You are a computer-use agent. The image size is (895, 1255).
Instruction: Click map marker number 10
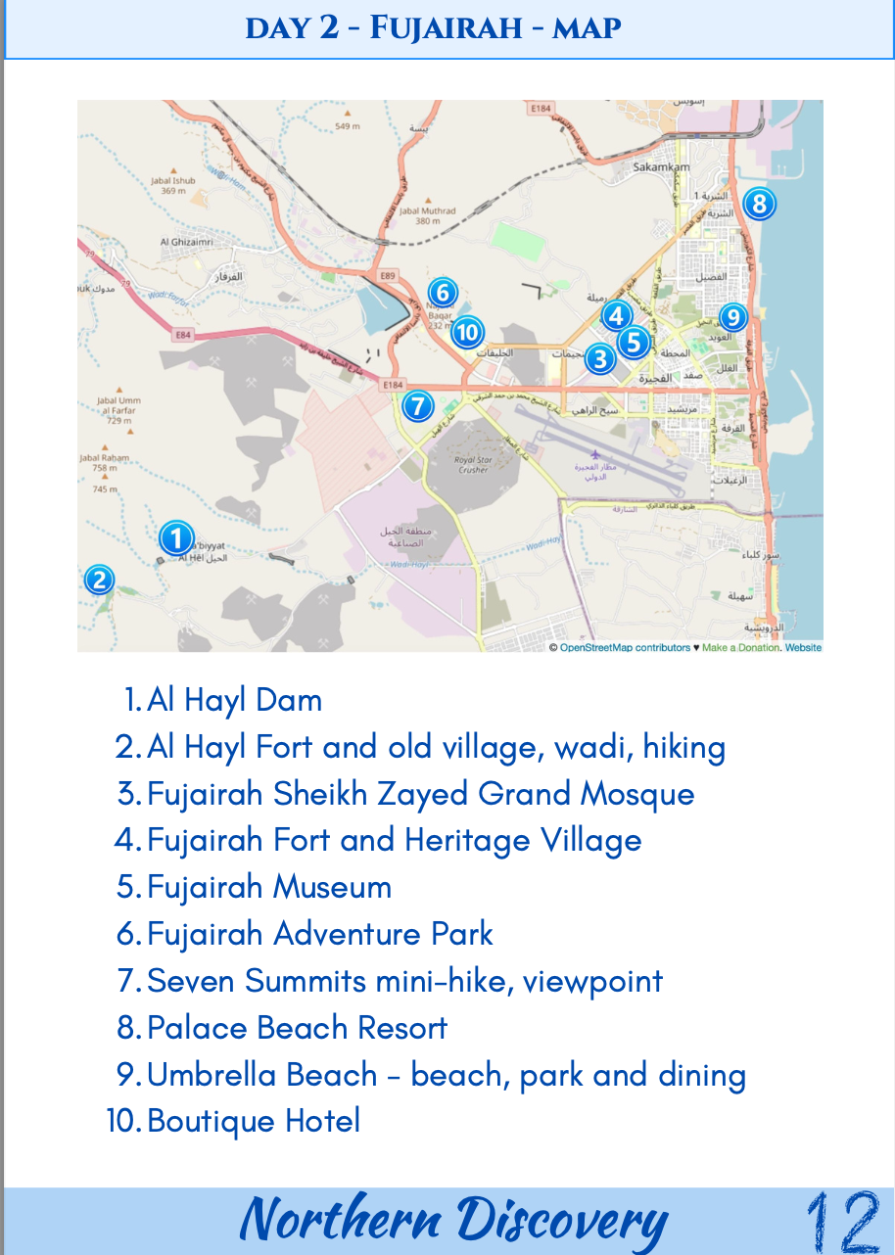pos(469,333)
